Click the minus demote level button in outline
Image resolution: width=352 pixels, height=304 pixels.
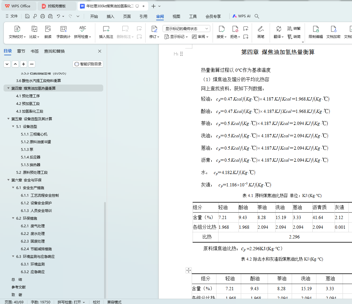[x=32, y=64]
